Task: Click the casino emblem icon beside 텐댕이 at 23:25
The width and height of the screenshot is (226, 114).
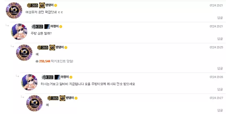Action: tap(52, 47)
